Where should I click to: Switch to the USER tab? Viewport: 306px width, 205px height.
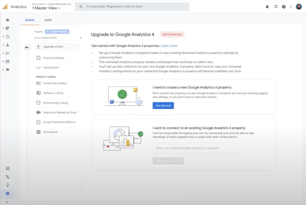click(48, 20)
